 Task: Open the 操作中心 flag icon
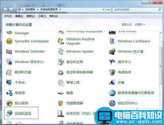(112, 62)
